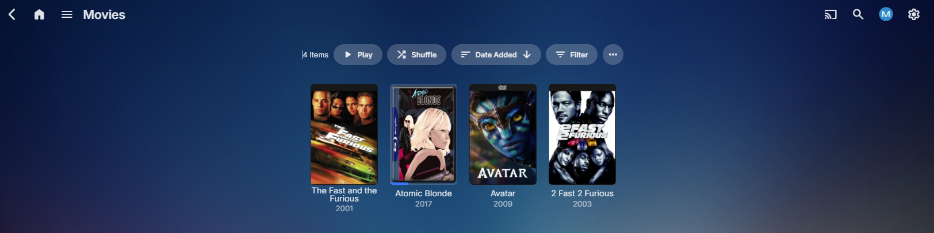Shuffle the movie library

[x=416, y=55]
